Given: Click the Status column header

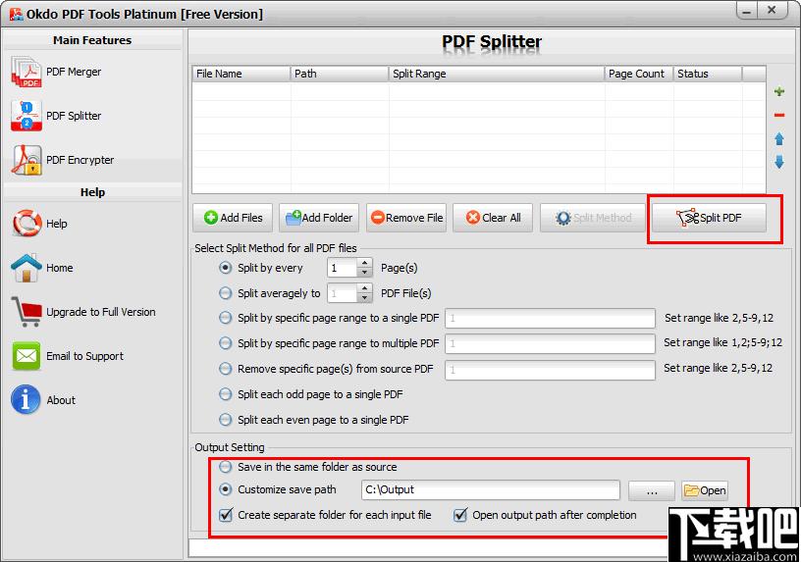Looking at the screenshot, I should (x=708, y=74).
